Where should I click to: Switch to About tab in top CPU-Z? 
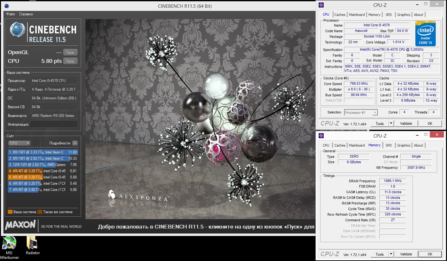point(419,15)
